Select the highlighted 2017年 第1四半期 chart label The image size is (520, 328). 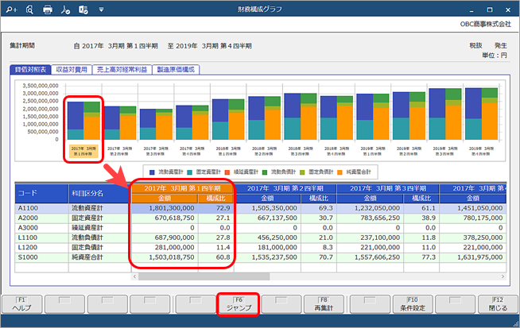tap(83, 151)
